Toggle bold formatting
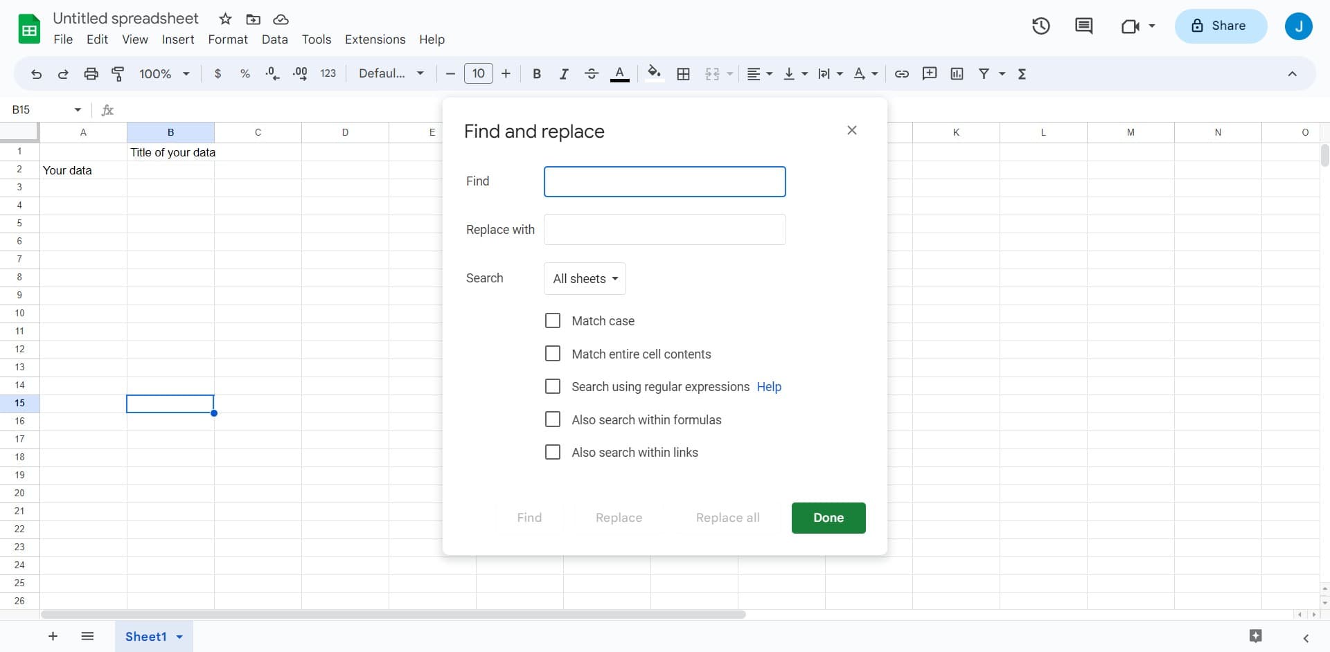Viewport: 1330px width, 652px height. tap(537, 73)
